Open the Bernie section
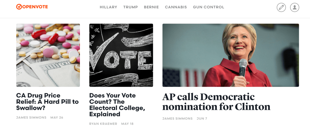Image resolution: width=310 pixels, height=130 pixels. tap(151, 7)
